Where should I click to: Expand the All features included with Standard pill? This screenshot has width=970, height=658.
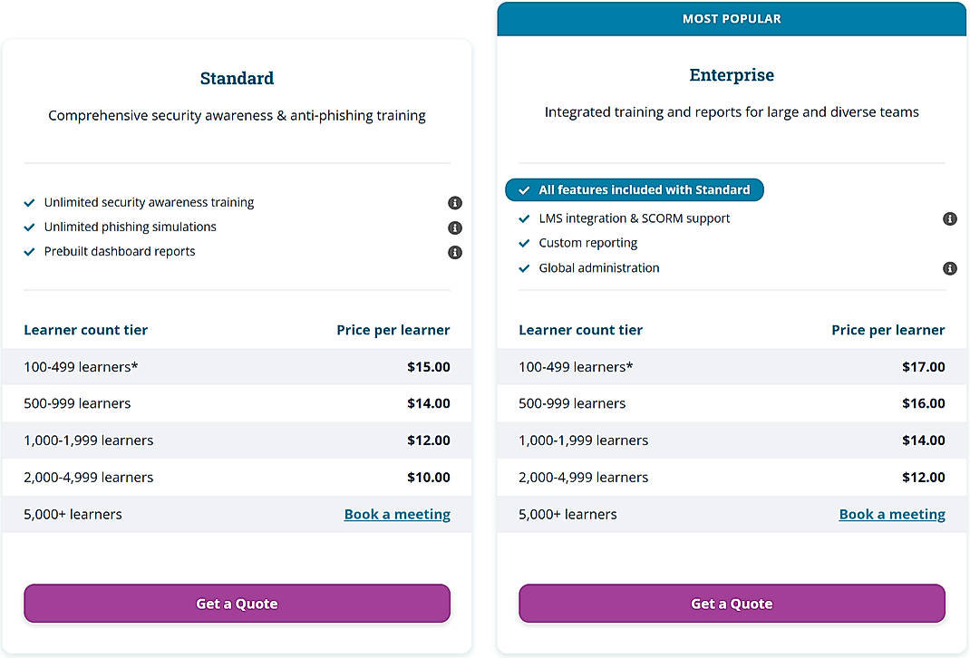click(634, 190)
